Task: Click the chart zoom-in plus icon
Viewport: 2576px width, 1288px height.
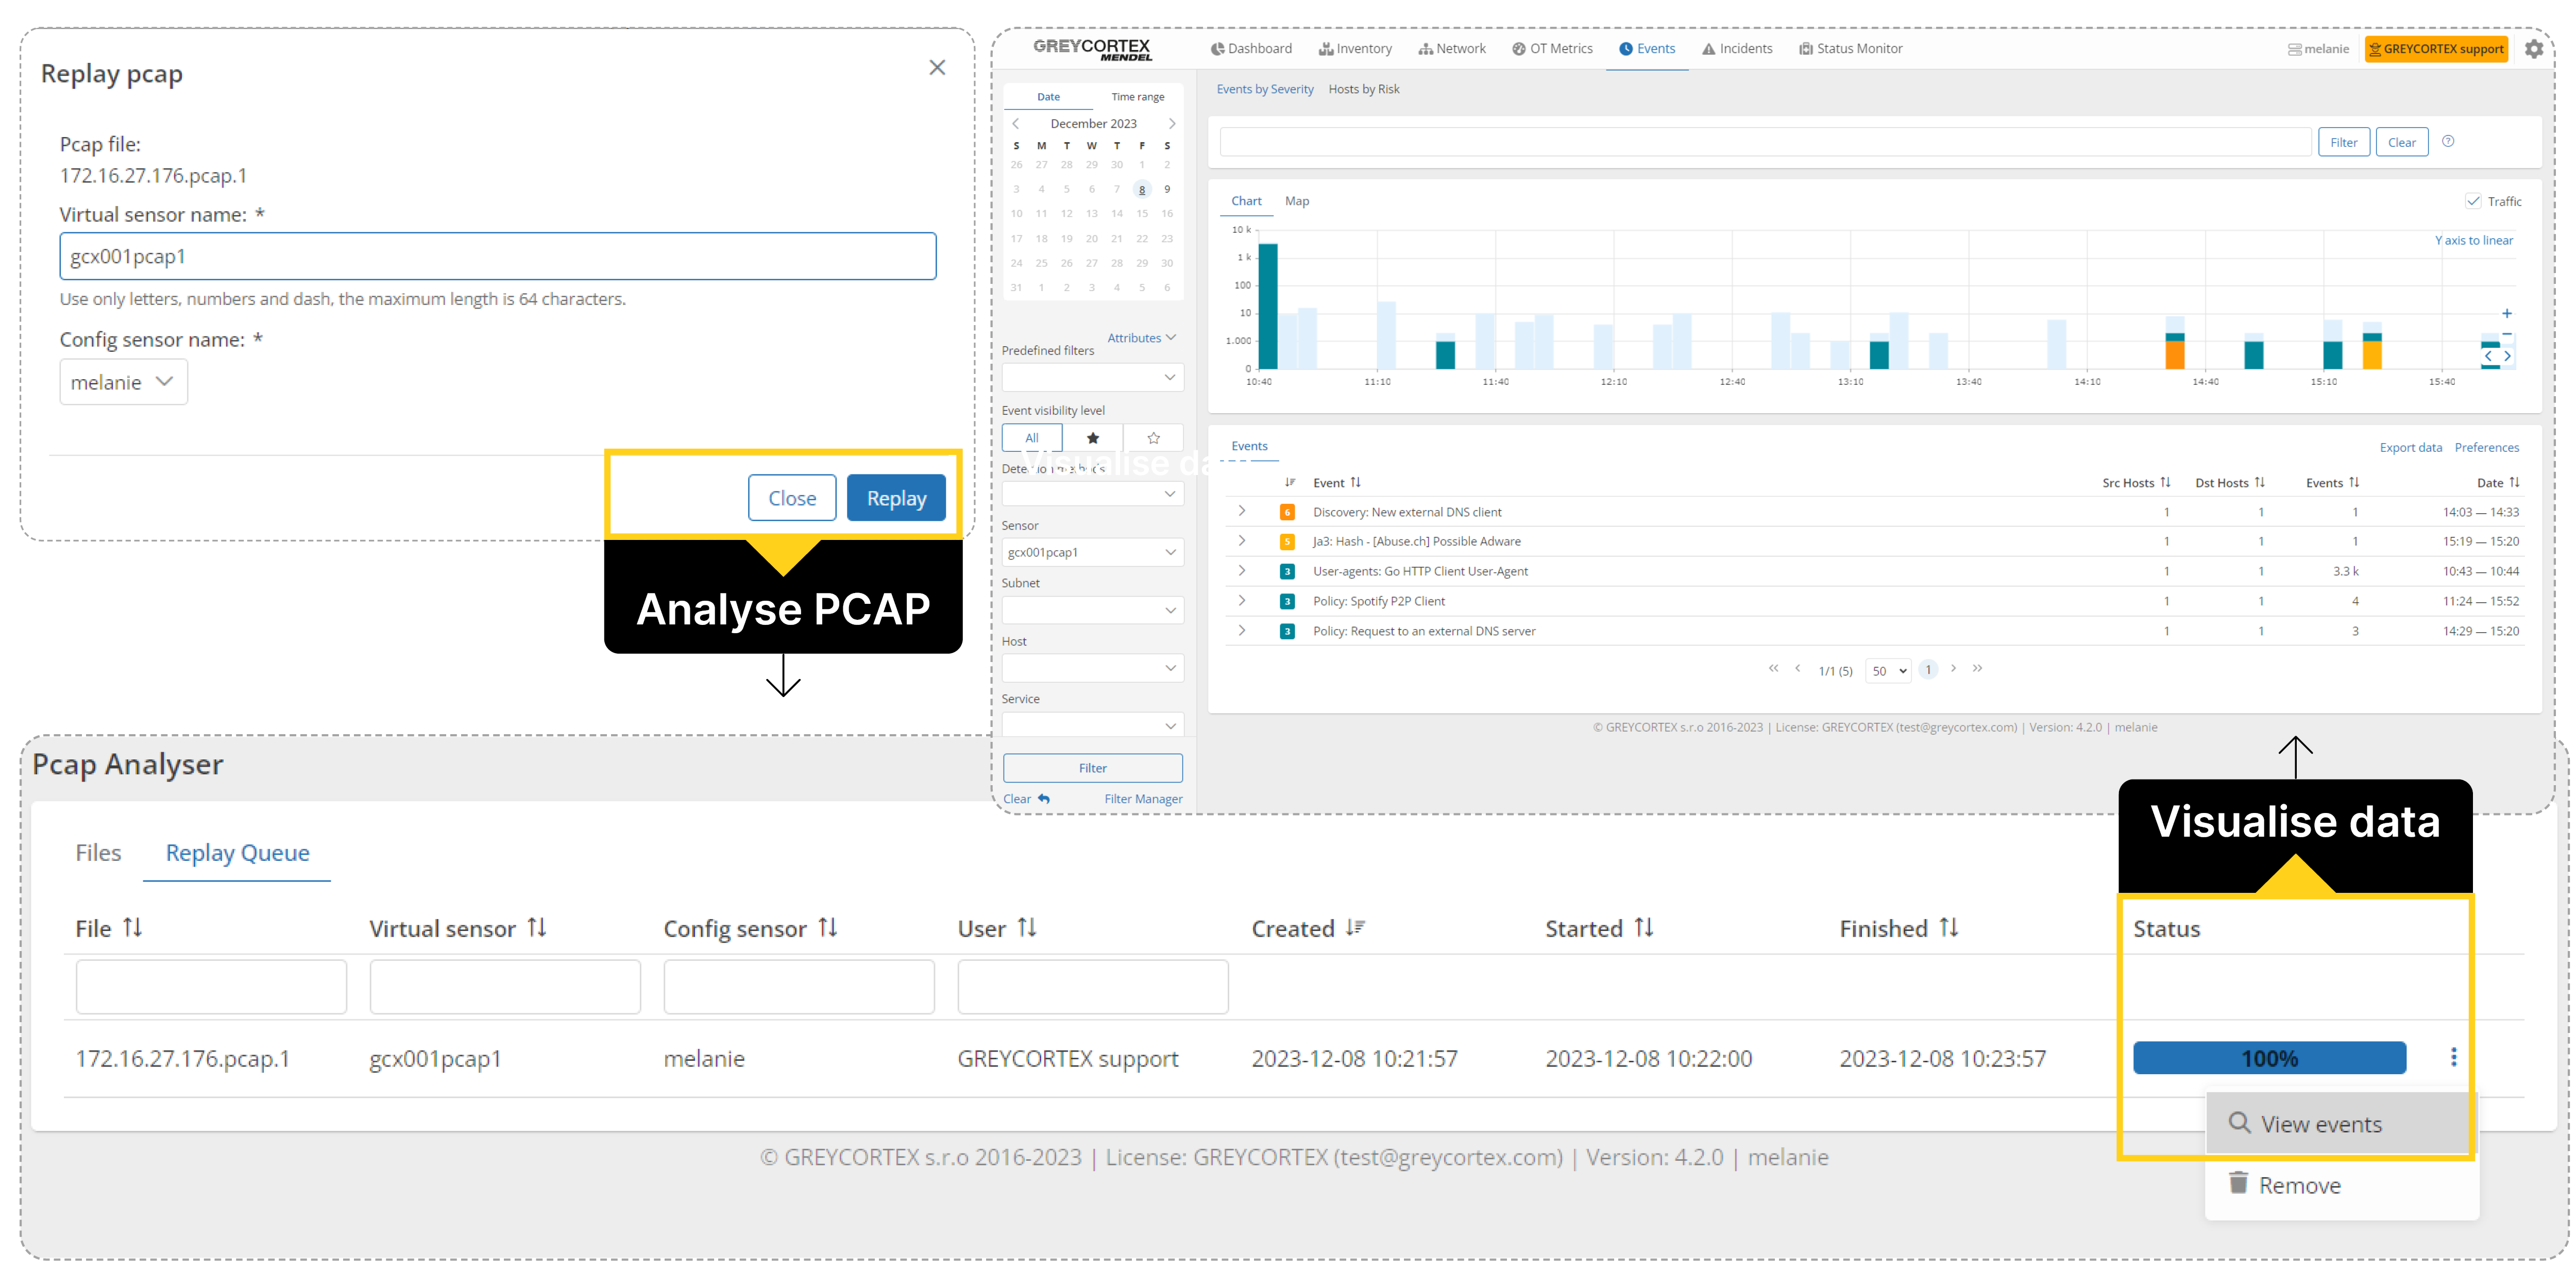Action: 2506,313
